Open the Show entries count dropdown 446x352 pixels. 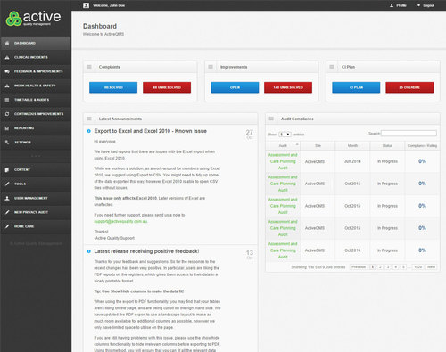coord(285,135)
